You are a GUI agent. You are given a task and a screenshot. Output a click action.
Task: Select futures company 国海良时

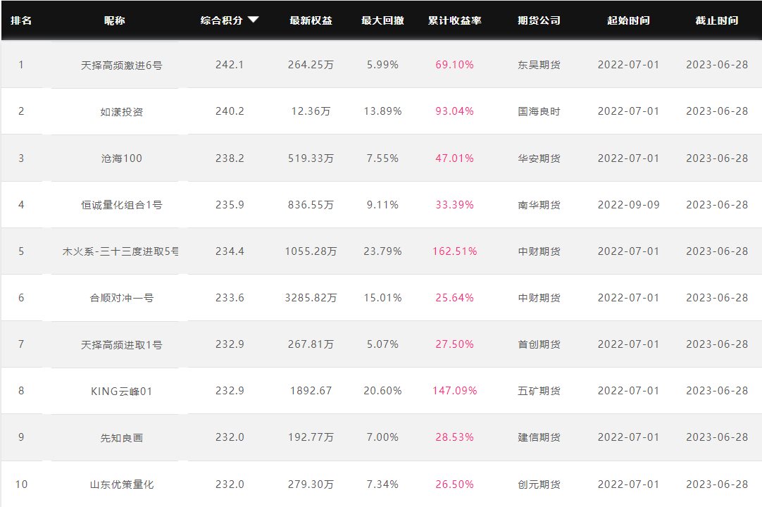click(x=539, y=111)
